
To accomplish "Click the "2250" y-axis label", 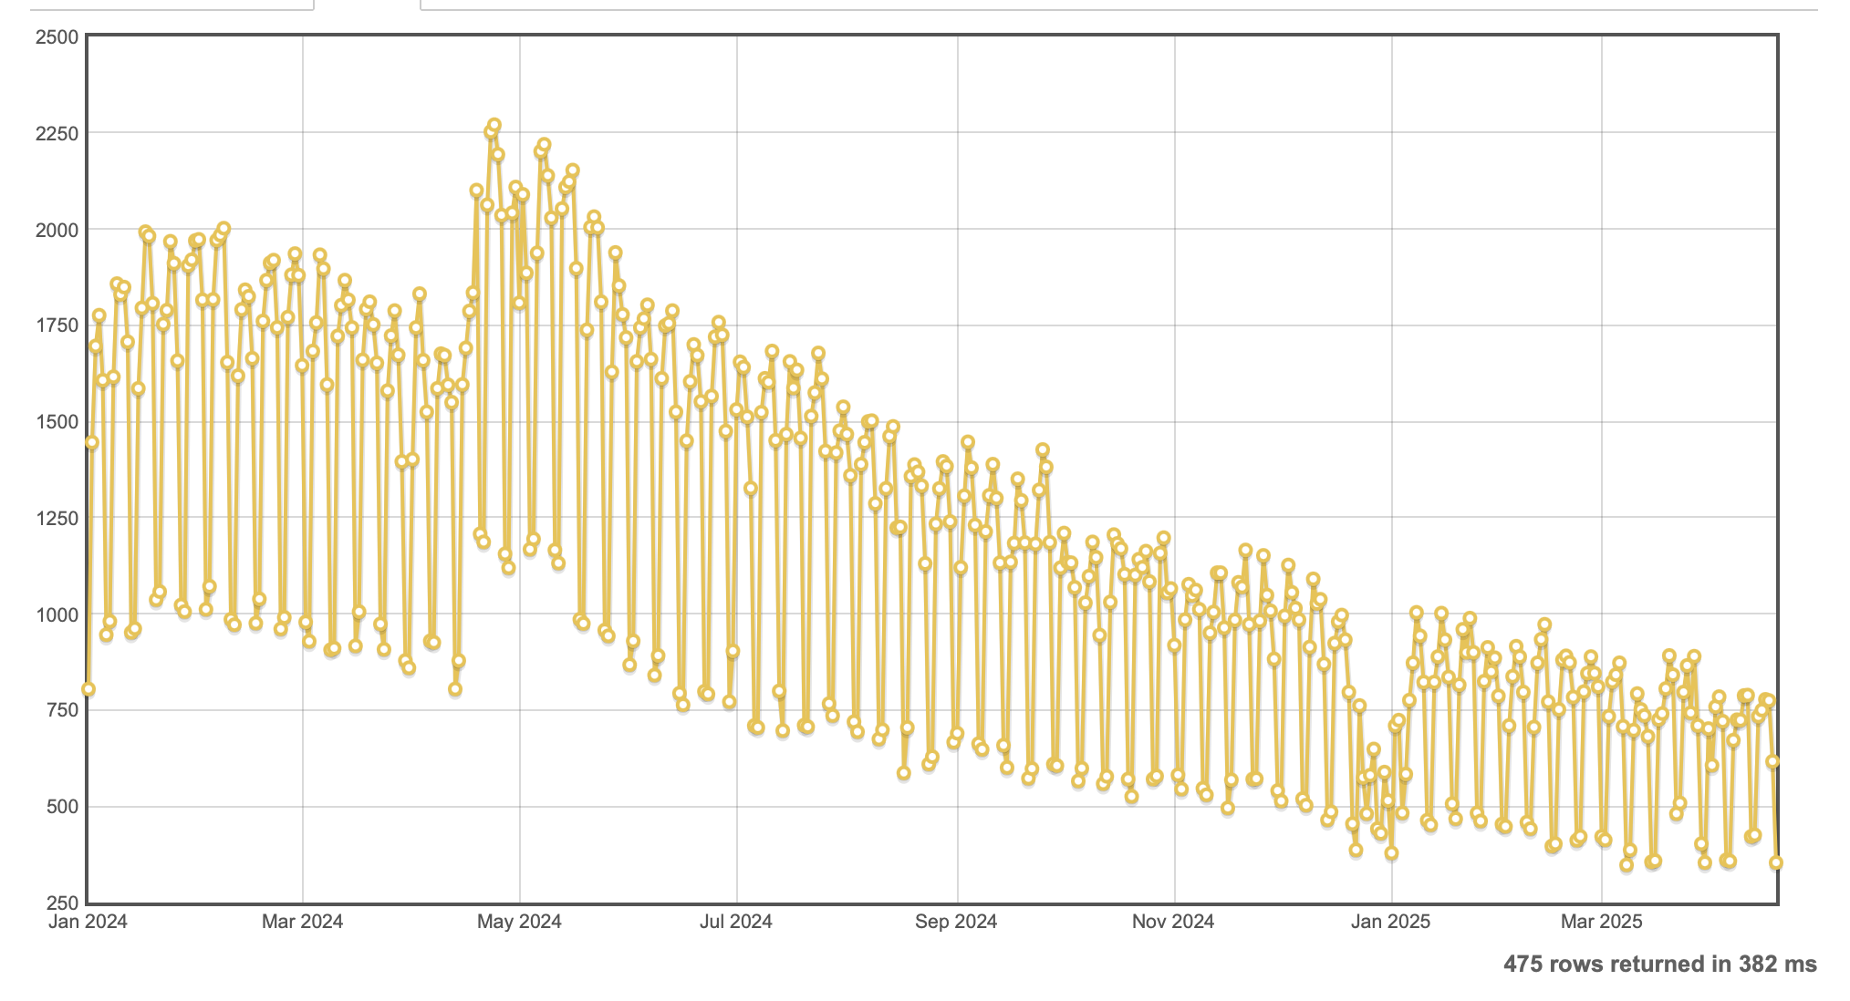I will pyautogui.click(x=57, y=134).
